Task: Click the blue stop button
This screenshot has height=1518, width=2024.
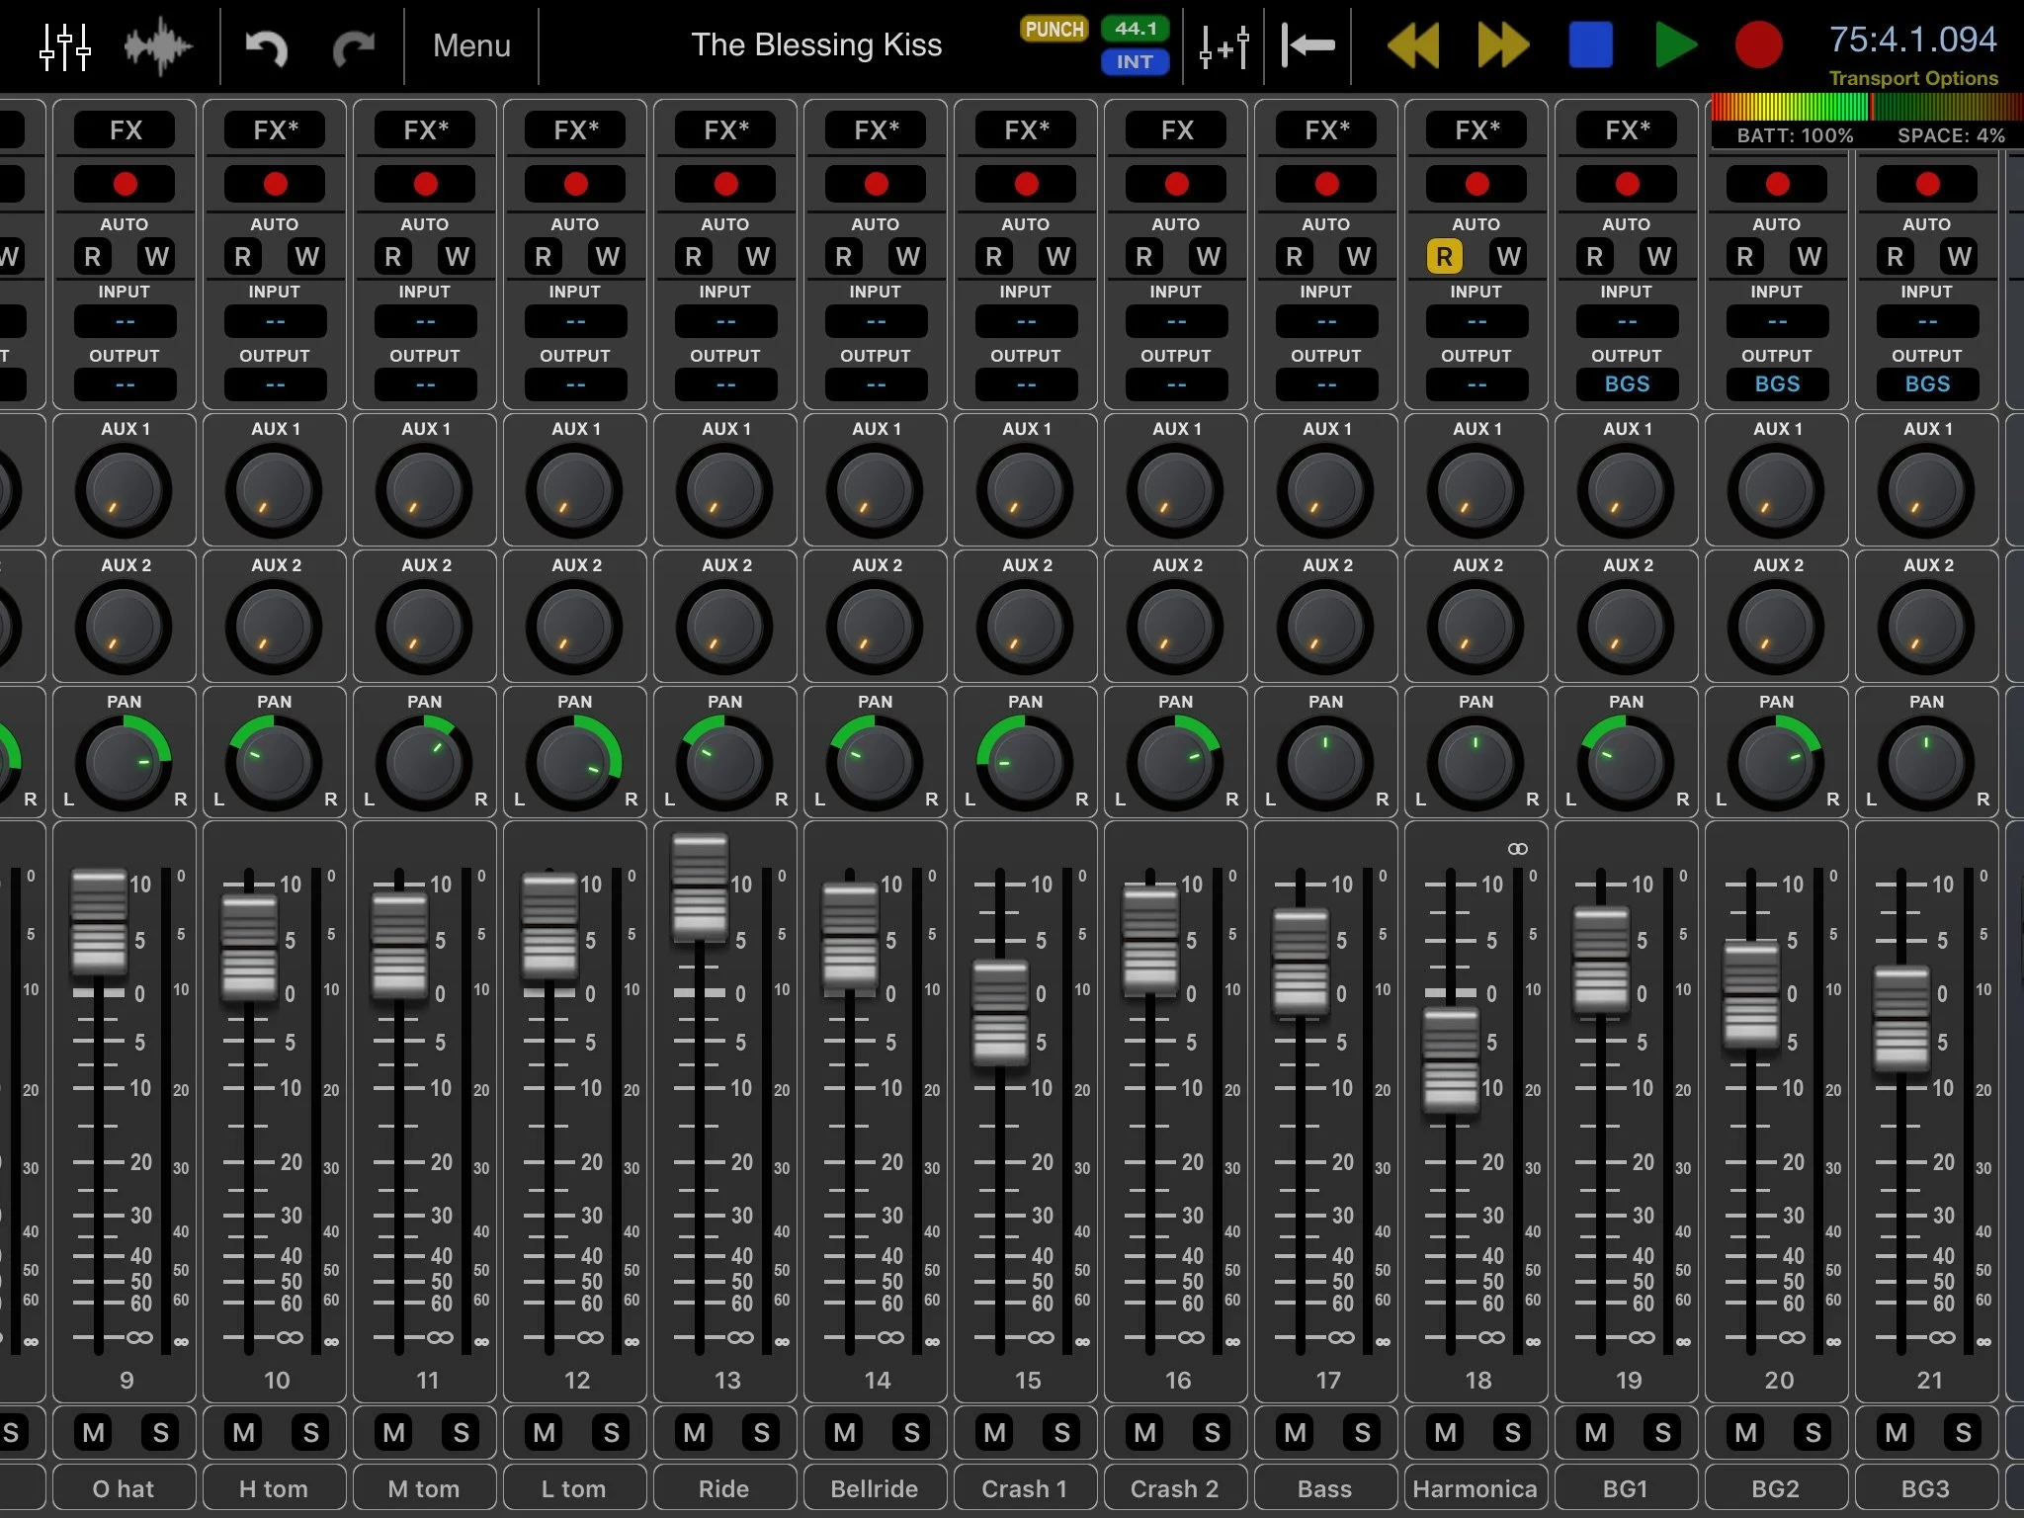Action: click(1590, 45)
